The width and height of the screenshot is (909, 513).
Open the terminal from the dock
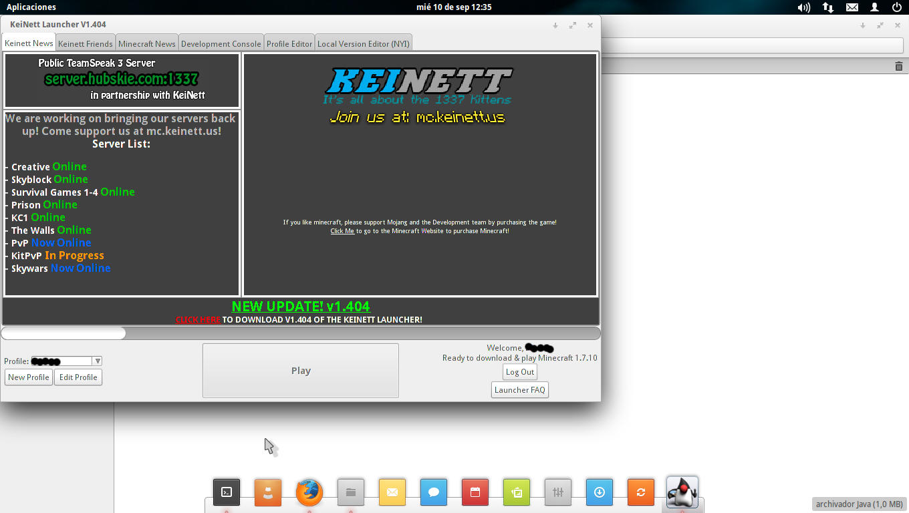[x=227, y=492]
